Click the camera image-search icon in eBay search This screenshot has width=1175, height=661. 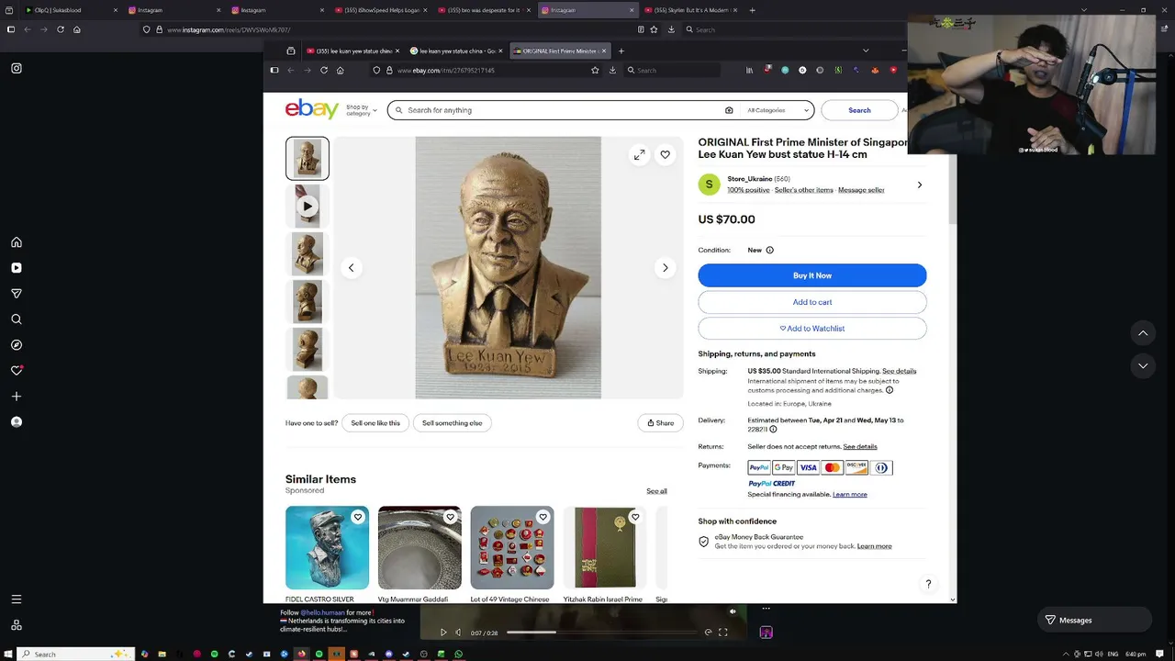tap(729, 110)
